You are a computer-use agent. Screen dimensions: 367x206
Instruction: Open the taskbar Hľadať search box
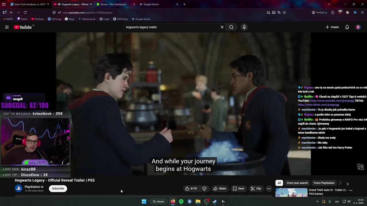pyautogui.click(x=158, y=201)
